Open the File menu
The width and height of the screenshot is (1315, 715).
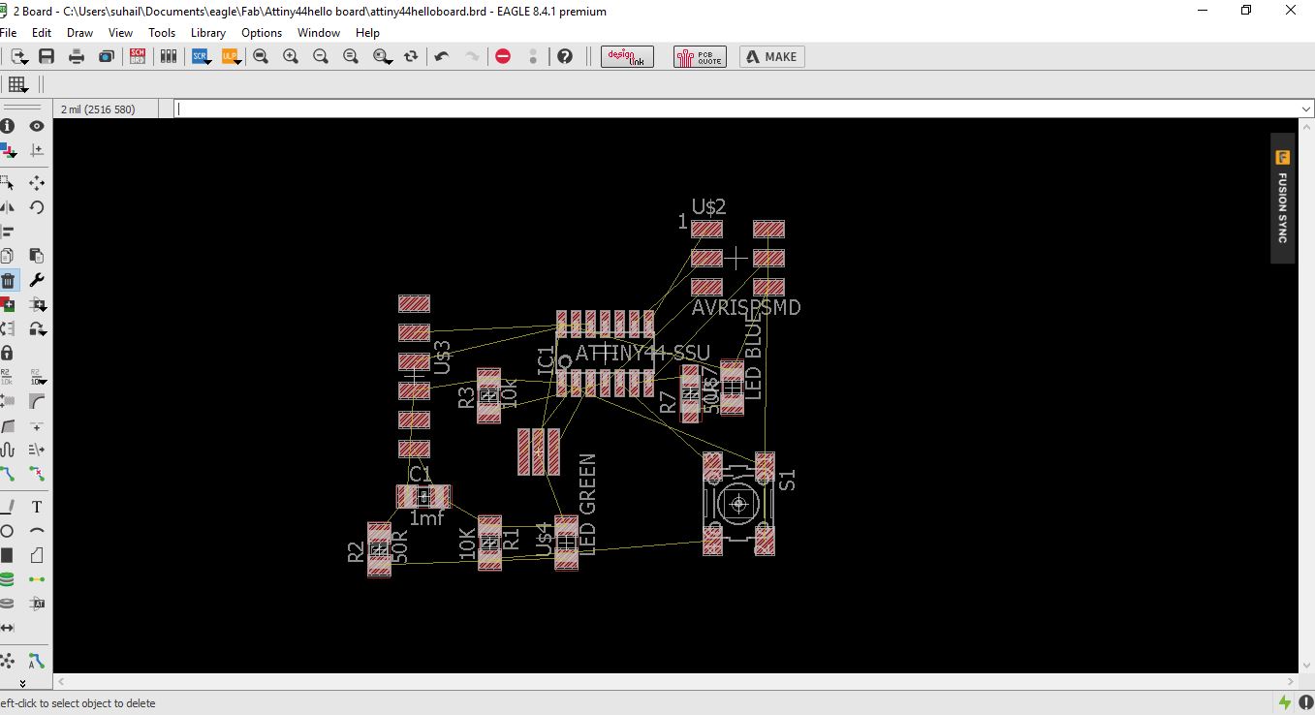tap(8, 32)
